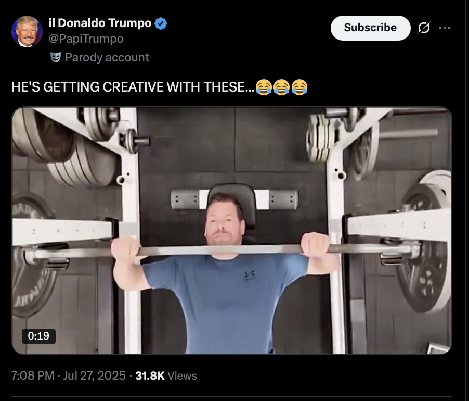Open Grok explain slashed-circle icon
The height and width of the screenshot is (401, 469).
pos(424,28)
